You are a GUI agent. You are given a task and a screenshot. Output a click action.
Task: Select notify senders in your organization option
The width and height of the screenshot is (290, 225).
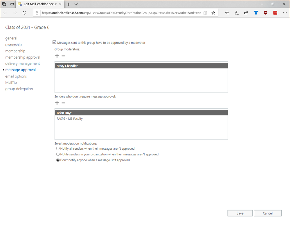(58, 154)
